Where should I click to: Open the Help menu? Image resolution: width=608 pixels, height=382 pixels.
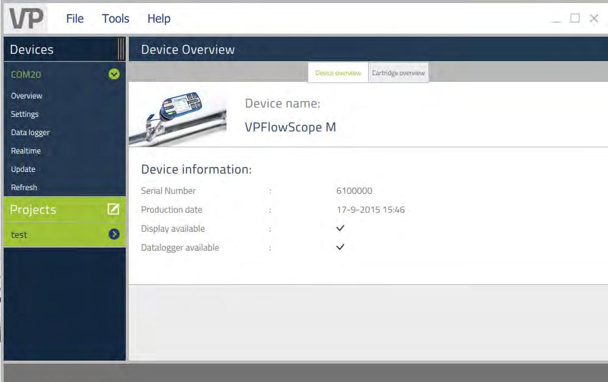point(159,18)
